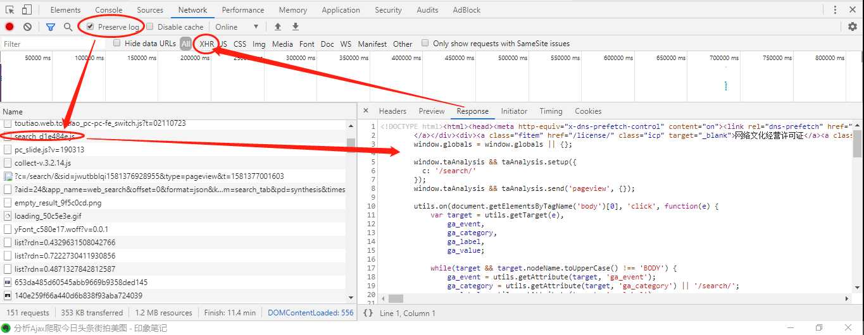Export HAR using download arrow icon

(295, 27)
